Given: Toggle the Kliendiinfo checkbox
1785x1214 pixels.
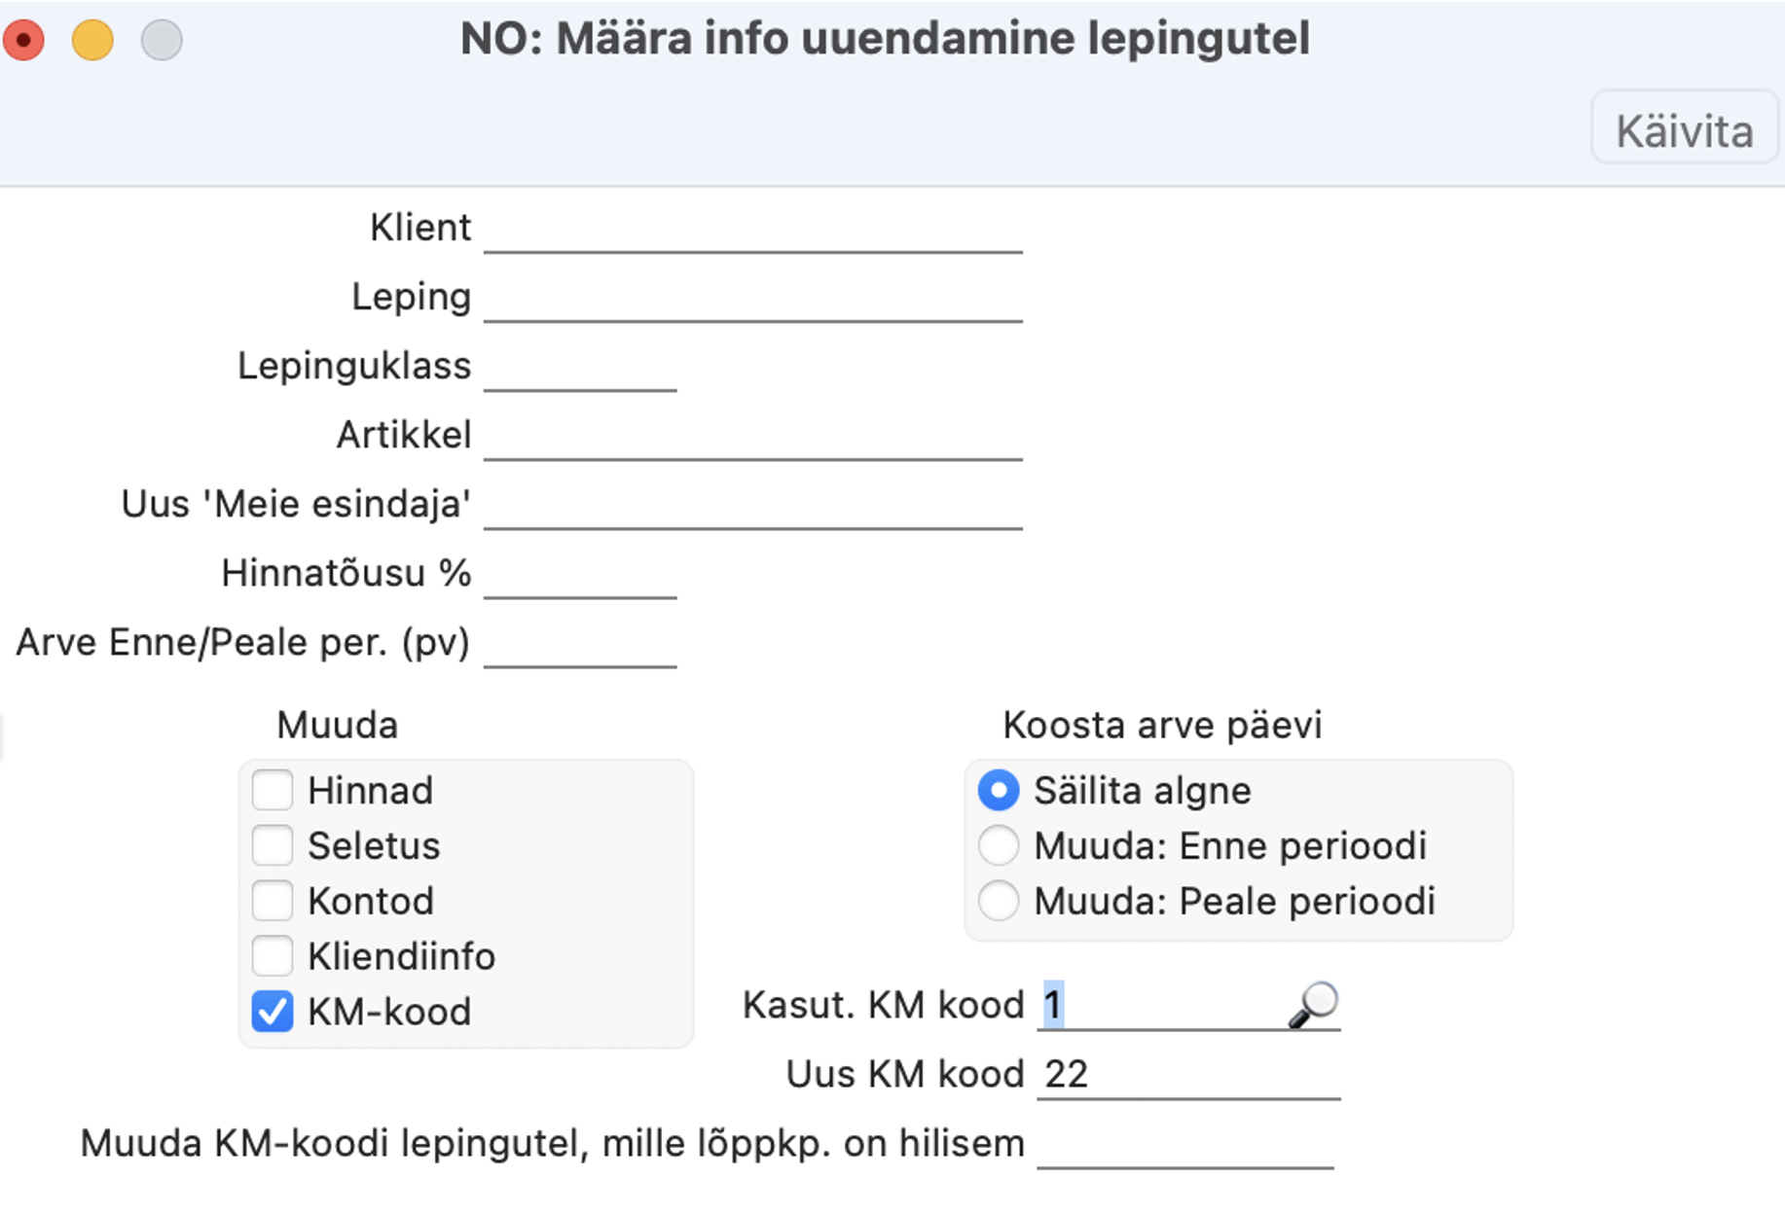Looking at the screenshot, I should point(273,956).
